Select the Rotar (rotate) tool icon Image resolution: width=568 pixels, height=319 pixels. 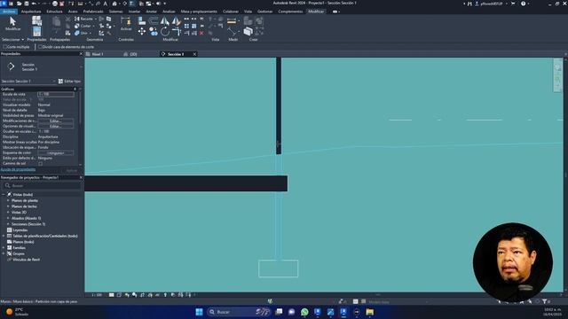(x=165, y=32)
